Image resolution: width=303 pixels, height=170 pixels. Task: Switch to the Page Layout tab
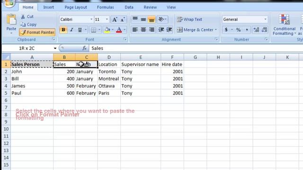76,8
